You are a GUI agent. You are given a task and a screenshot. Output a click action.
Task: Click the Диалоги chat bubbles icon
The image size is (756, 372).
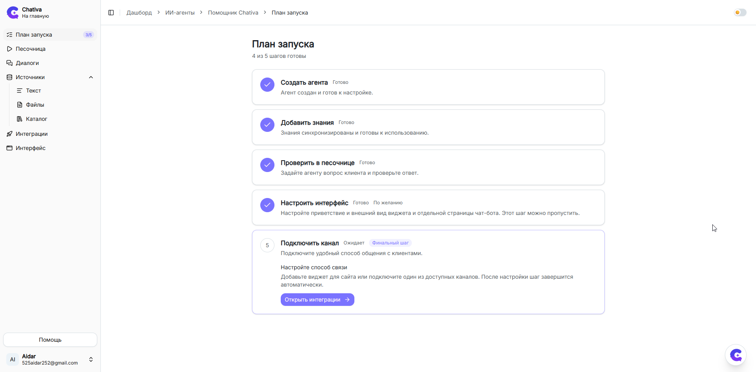click(x=9, y=63)
